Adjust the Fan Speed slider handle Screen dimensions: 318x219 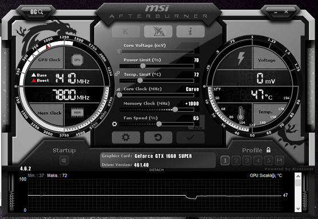159,124
